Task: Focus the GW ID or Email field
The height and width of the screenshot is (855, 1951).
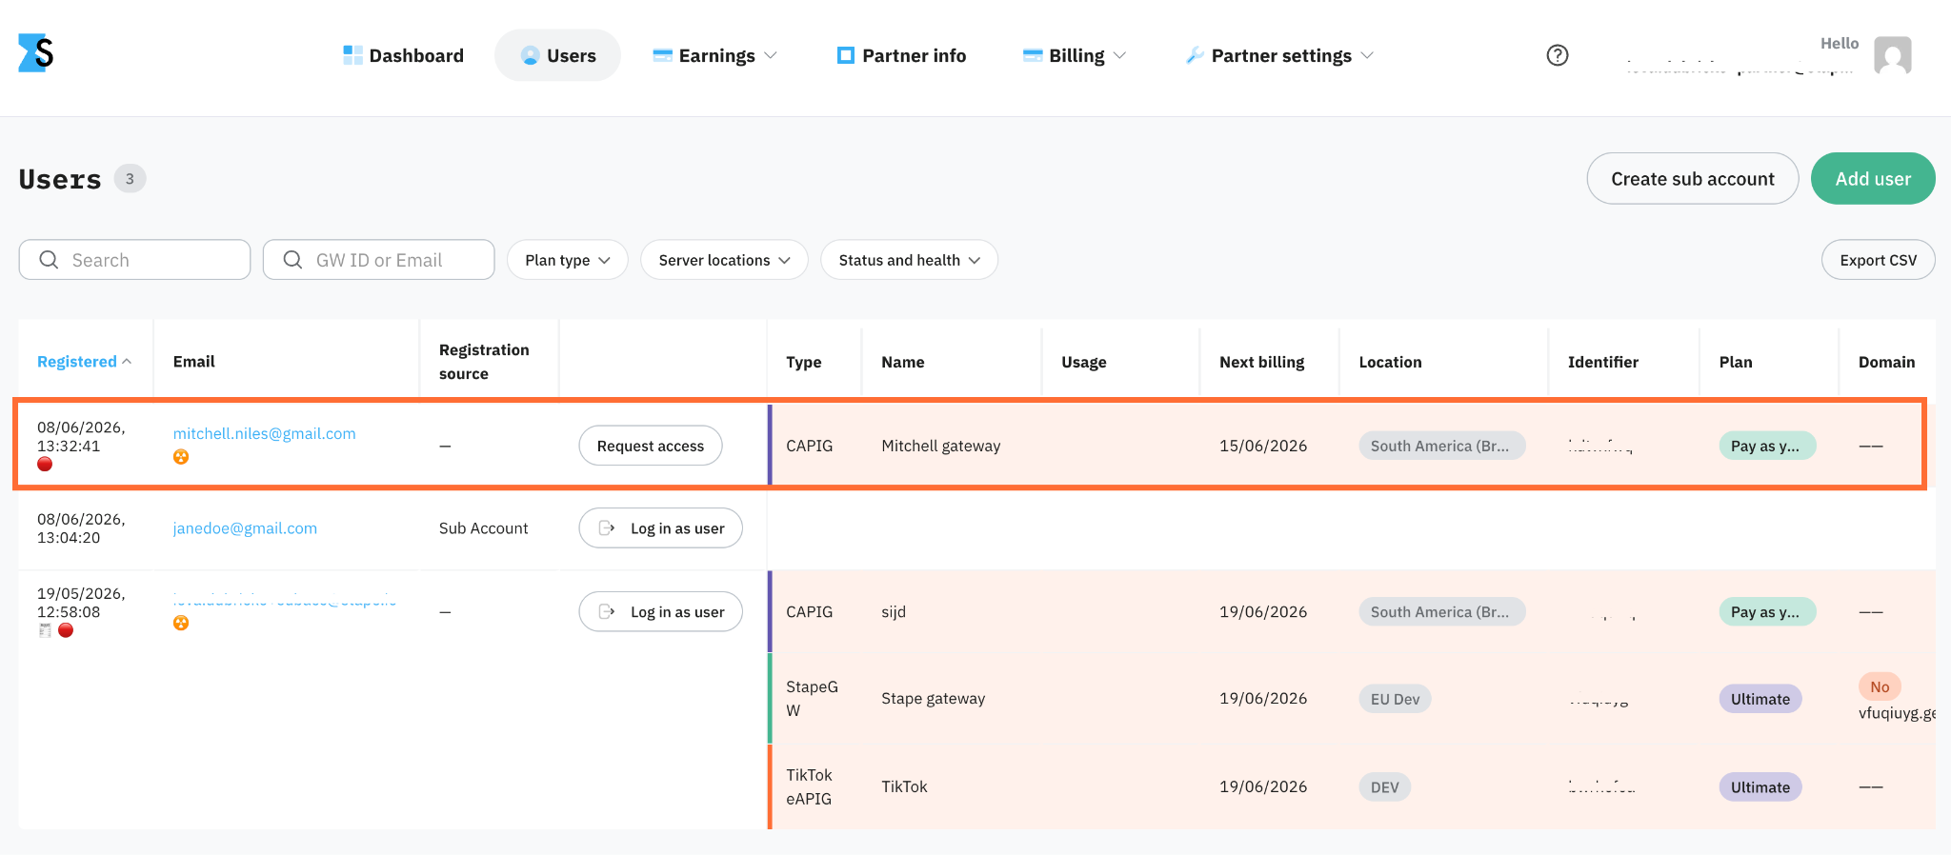Action: tap(379, 260)
